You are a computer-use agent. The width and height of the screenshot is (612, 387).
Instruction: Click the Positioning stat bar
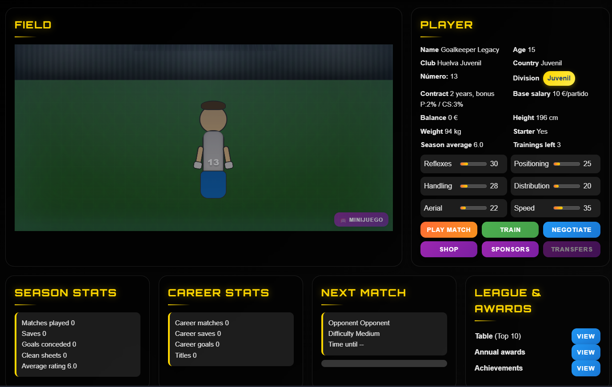point(566,164)
